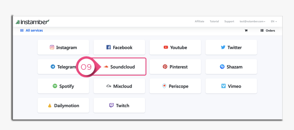The width and height of the screenshot is (294, 130).
Task: Click the Youtube play icon
Action: click(x=166, y=47)
